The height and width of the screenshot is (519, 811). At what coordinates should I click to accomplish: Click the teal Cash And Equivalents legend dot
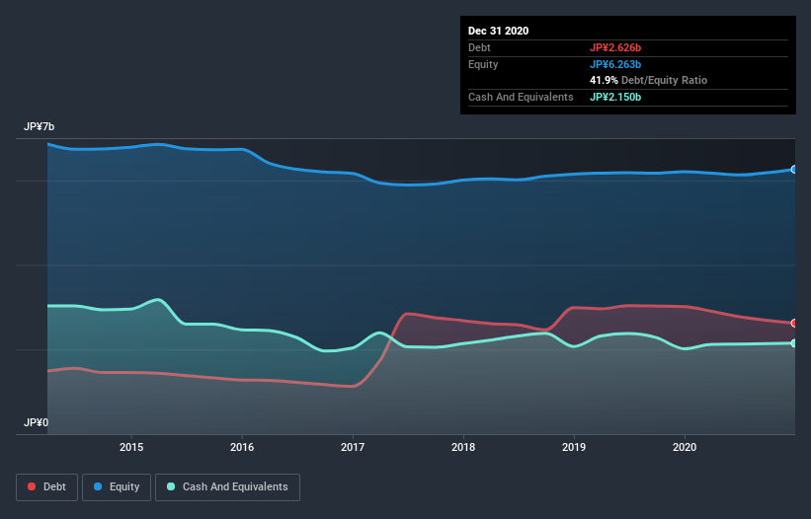(x=171, y=486)
